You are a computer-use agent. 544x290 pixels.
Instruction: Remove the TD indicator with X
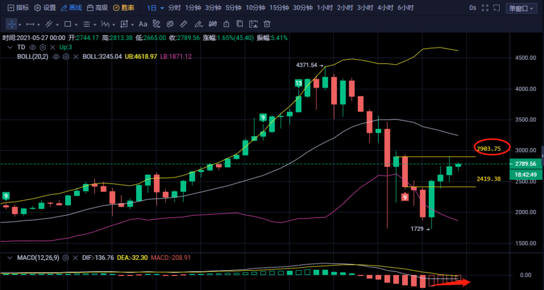click(x=52, y=48)
